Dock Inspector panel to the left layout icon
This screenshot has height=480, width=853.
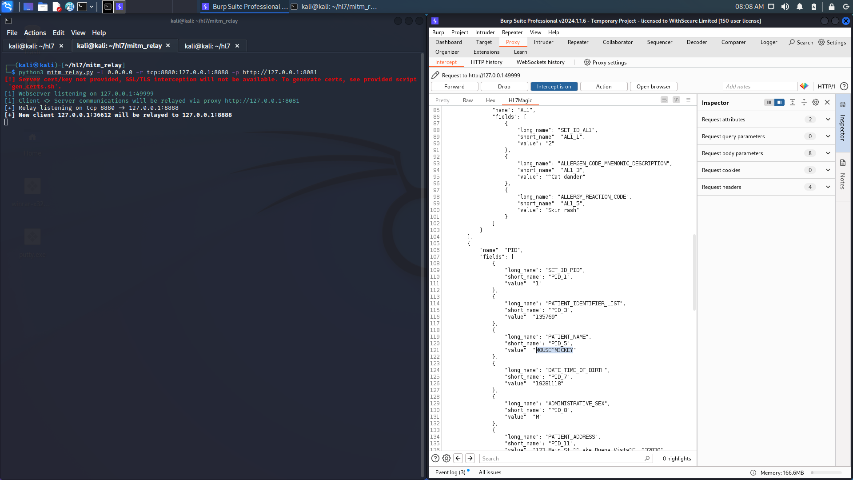[x=769, y=103]
